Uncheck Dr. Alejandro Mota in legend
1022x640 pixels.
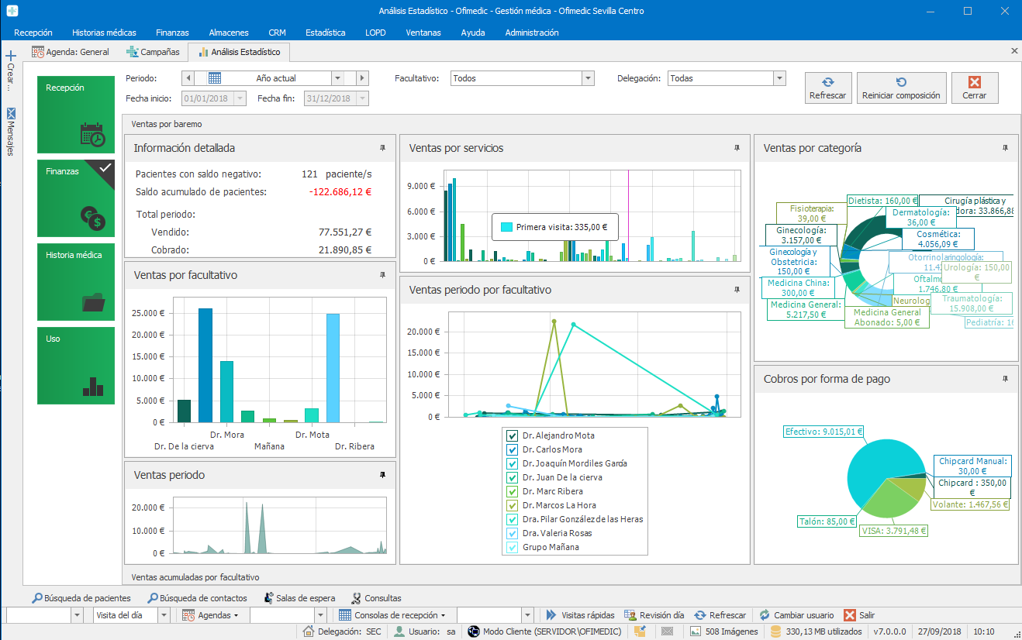512,435
